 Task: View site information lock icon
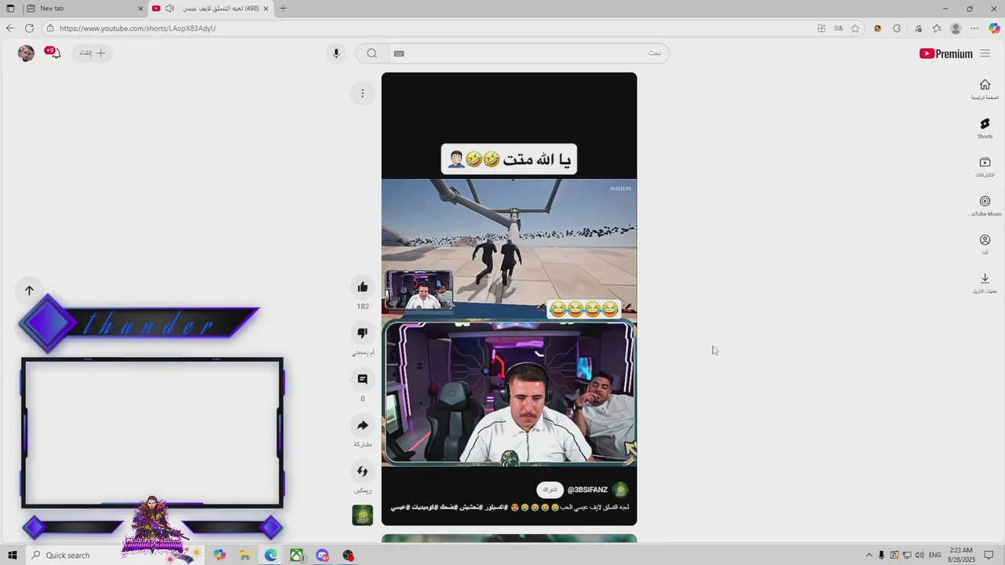click(50, 28)
